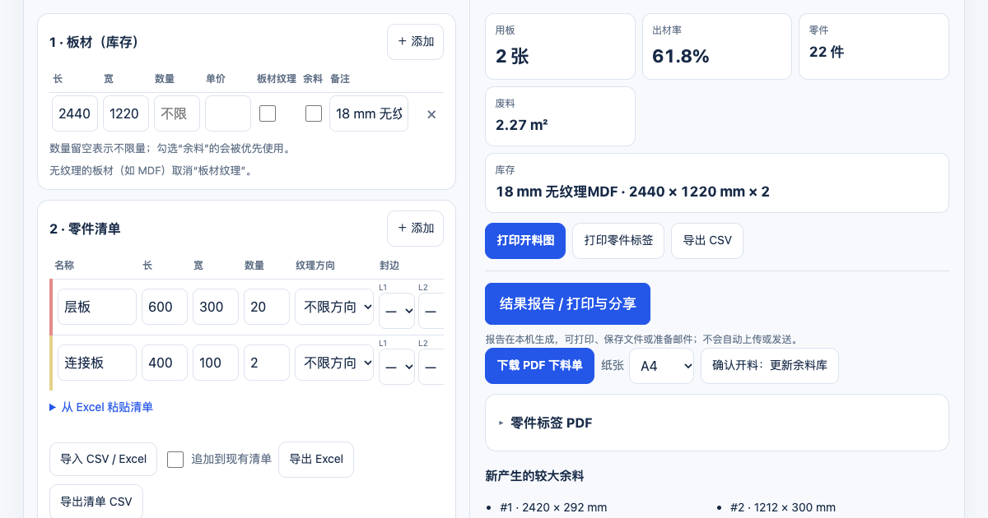Edit the 连接板 length field 400
The height and width of the screenshot is (518, 988).
pos(165,363)
